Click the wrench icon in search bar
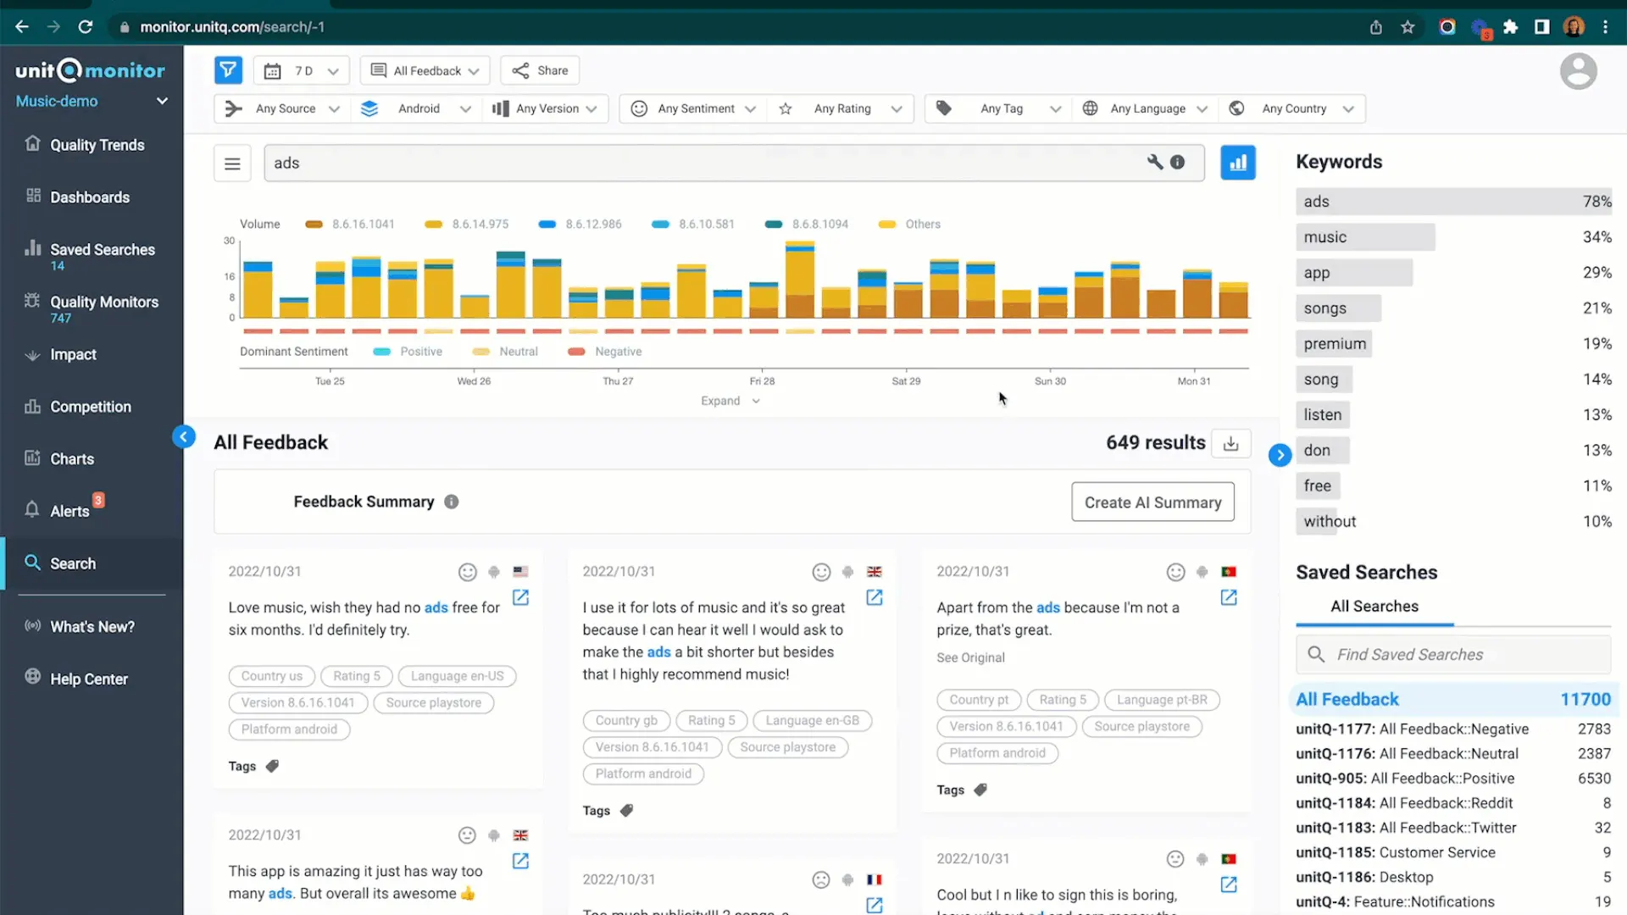The height and width of the screenshot is (915, 1627). [x=1155, y=162]
